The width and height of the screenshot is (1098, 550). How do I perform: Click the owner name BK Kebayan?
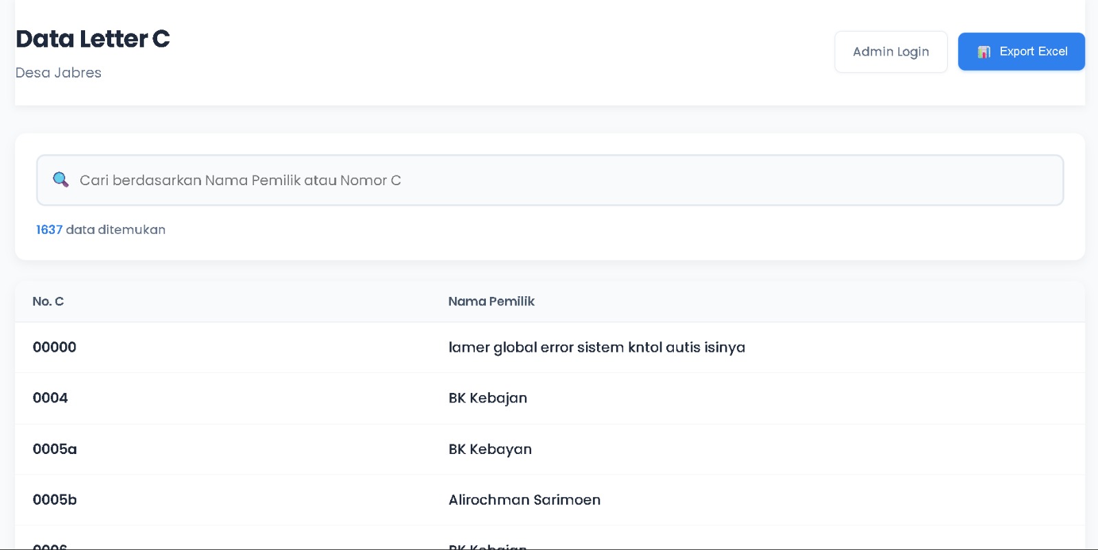[x=489, y=449]
